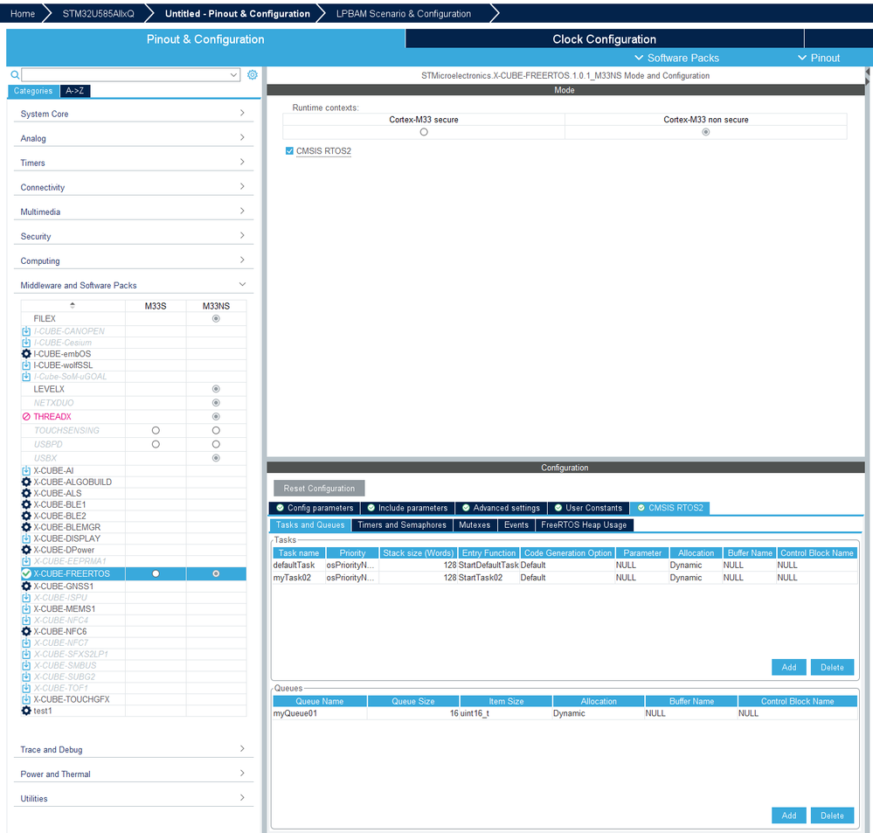Click the download icon of X-CUBE-DISPLAY
Viewport: 873px width, 833px height.
(x=26, y=538)
